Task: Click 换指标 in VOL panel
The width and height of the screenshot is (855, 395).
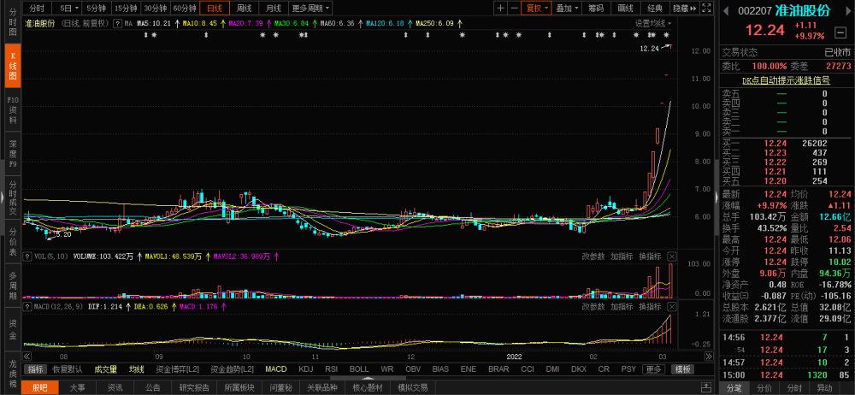Action: click(x=650, y=256)
